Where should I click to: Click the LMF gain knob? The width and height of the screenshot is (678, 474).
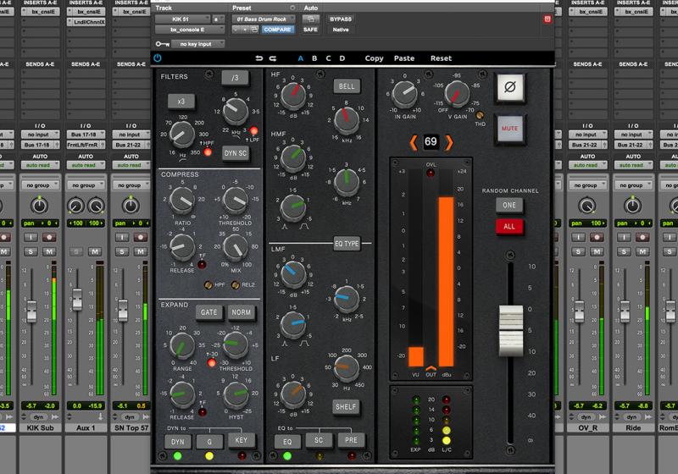click(293, 273)
